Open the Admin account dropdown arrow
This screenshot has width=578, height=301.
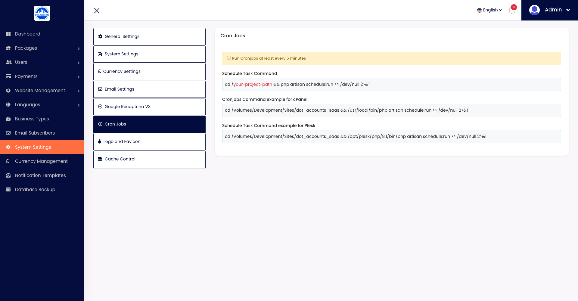(568, 10)
